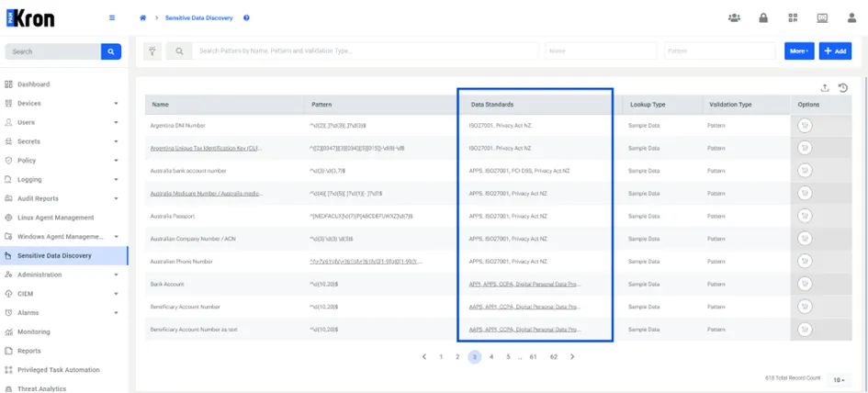Click the sidebar search magnifier button

click(111, 51)
